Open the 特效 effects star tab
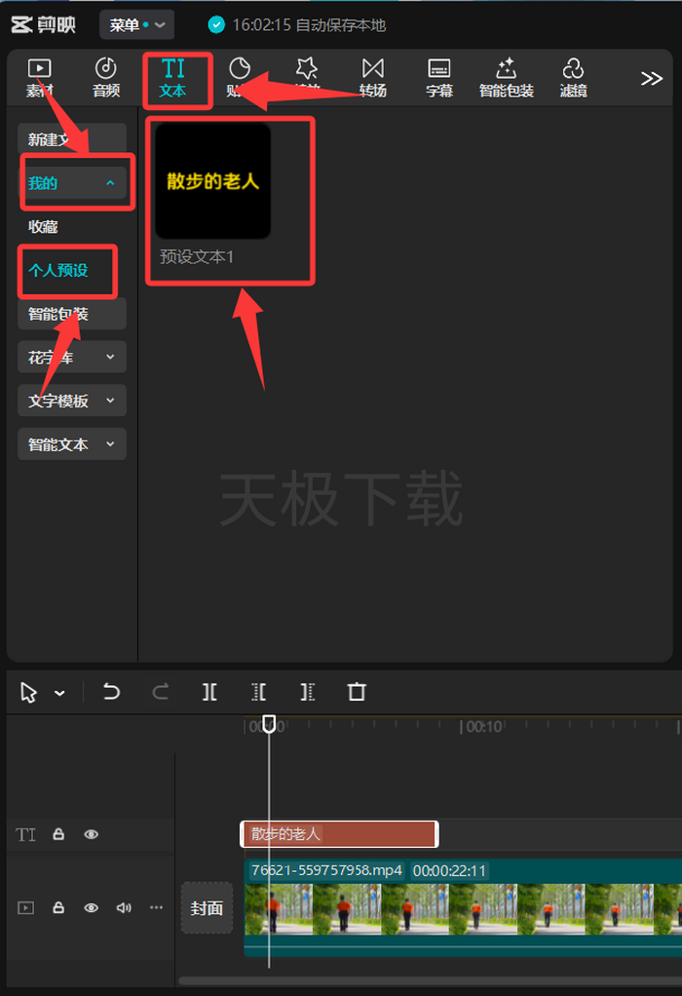 307,78
